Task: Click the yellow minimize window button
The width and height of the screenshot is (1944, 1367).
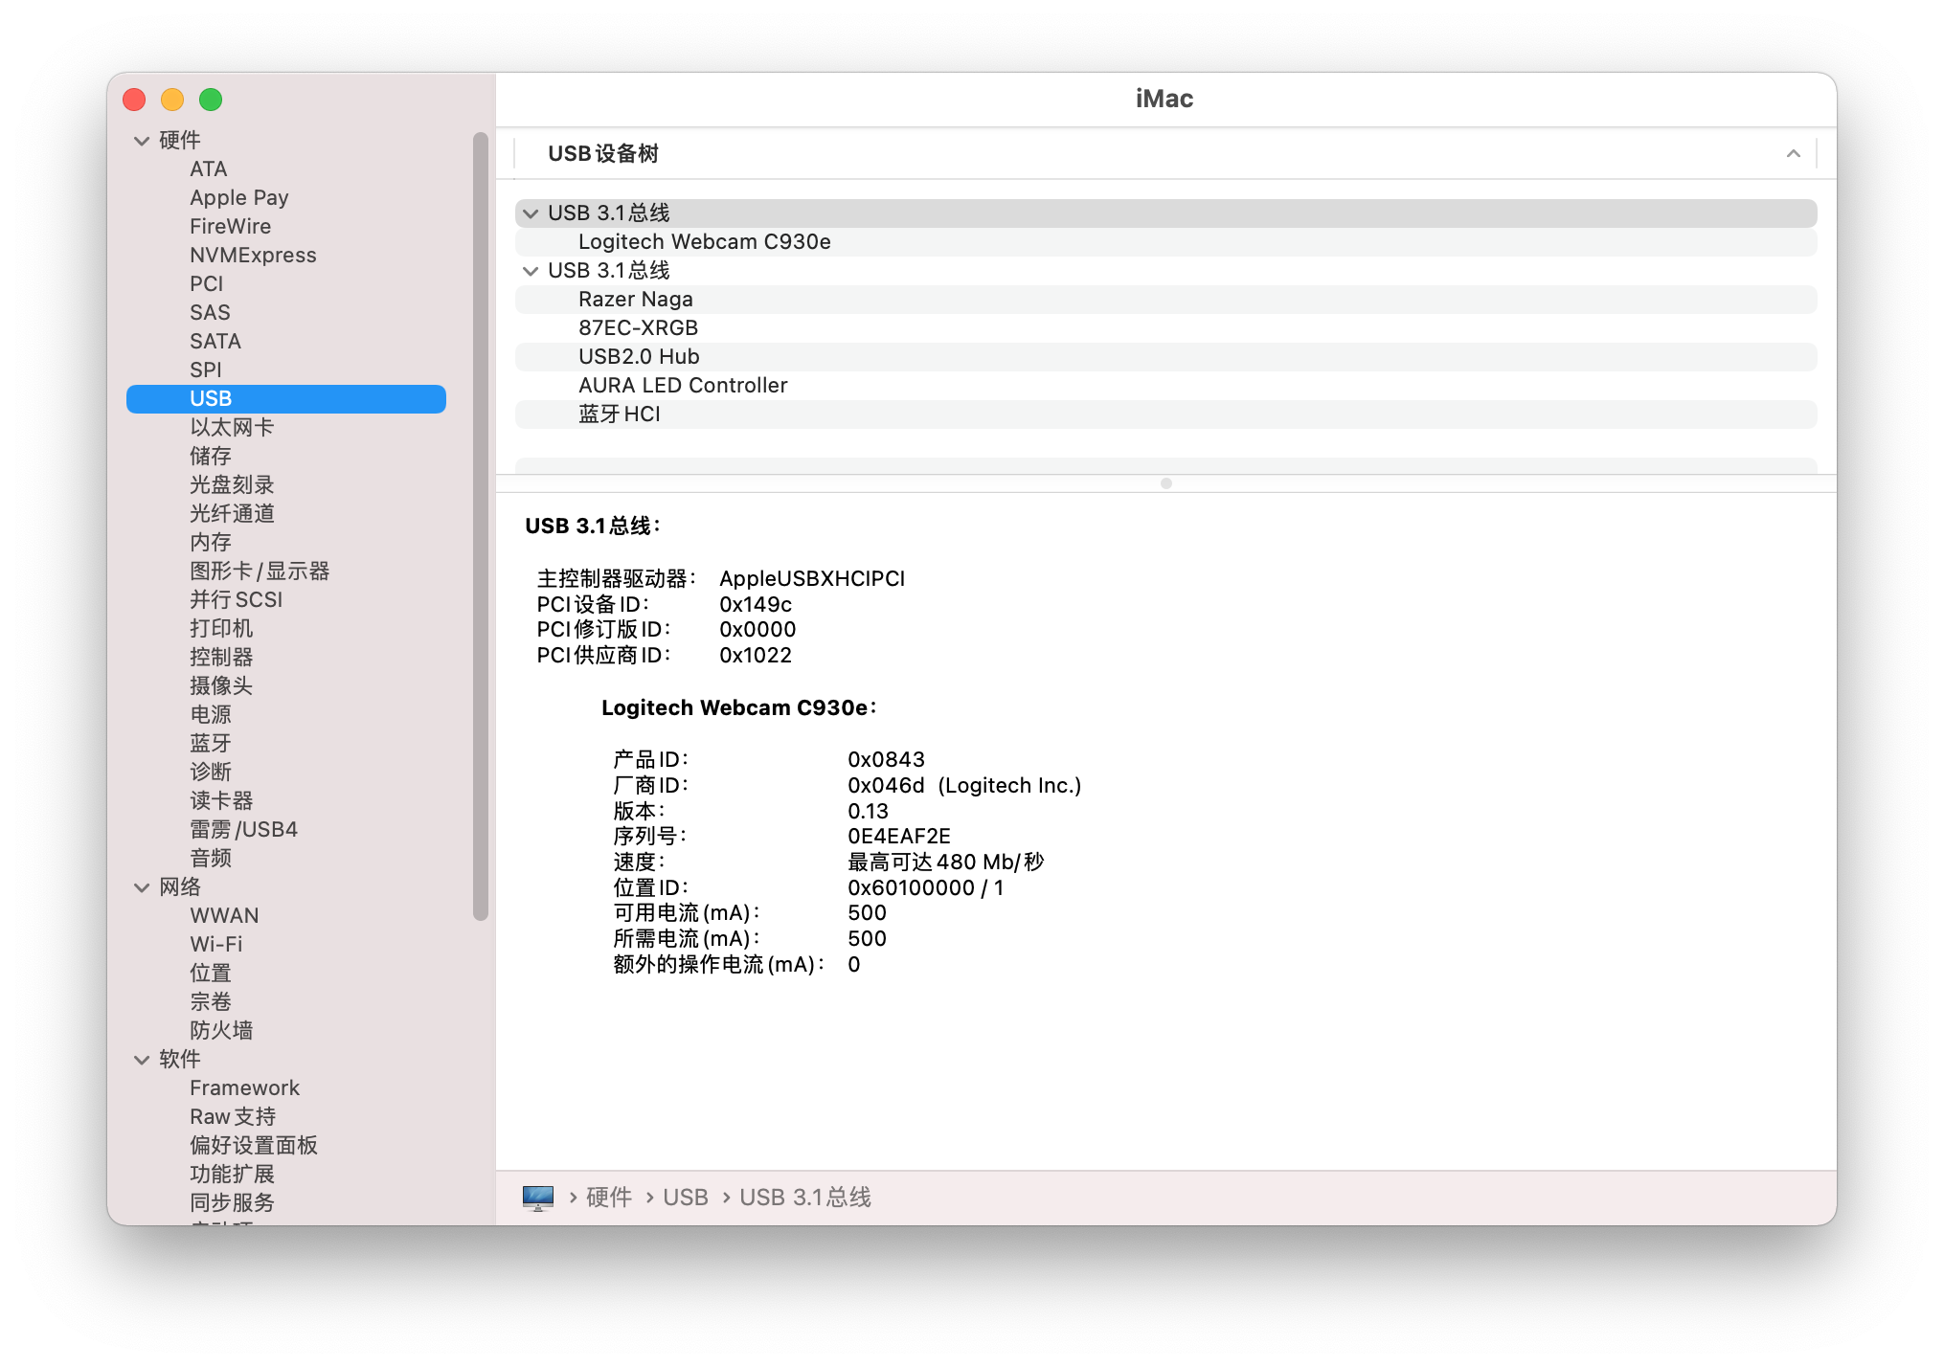Action: click(172, 100)
